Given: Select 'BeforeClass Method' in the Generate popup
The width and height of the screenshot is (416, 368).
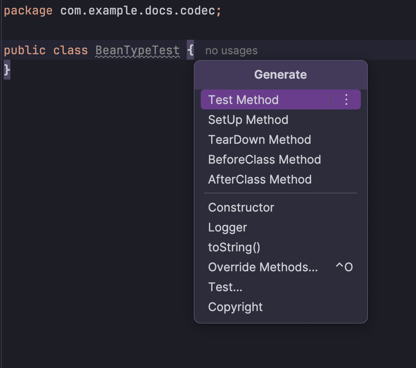Looking at the screenshot, I should pyautogui.click(x=265, y=159).
